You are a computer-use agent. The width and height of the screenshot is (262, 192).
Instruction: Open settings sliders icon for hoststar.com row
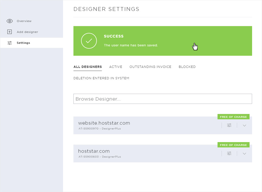point(229,153)
